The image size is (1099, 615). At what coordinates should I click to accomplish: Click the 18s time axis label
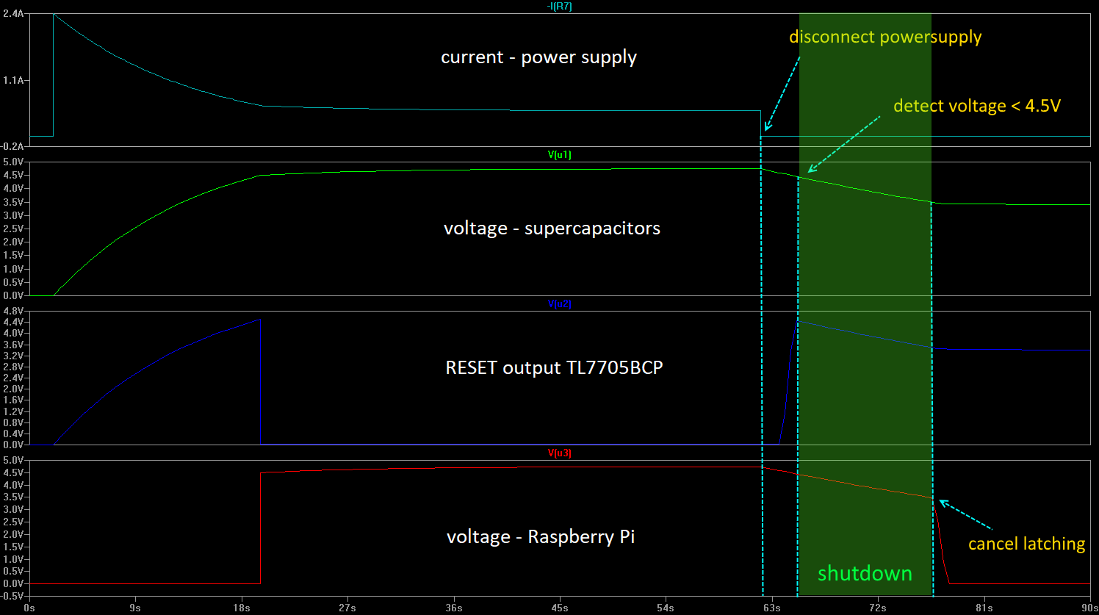tap(242, 608)
